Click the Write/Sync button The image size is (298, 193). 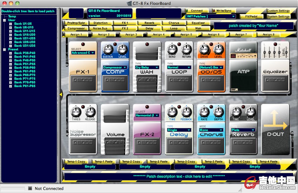(x=224, y=11)
